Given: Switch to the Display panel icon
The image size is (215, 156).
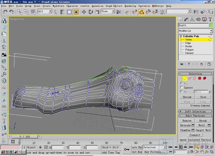Looking at the screenshot, I should 204,19.
